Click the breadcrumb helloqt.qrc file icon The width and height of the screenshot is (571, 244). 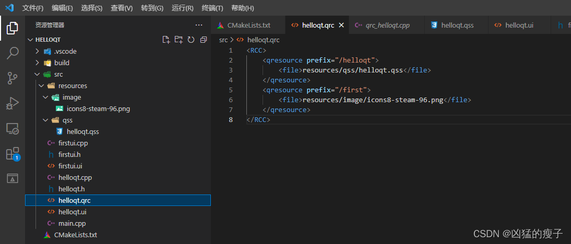click(x=240, y=40)
